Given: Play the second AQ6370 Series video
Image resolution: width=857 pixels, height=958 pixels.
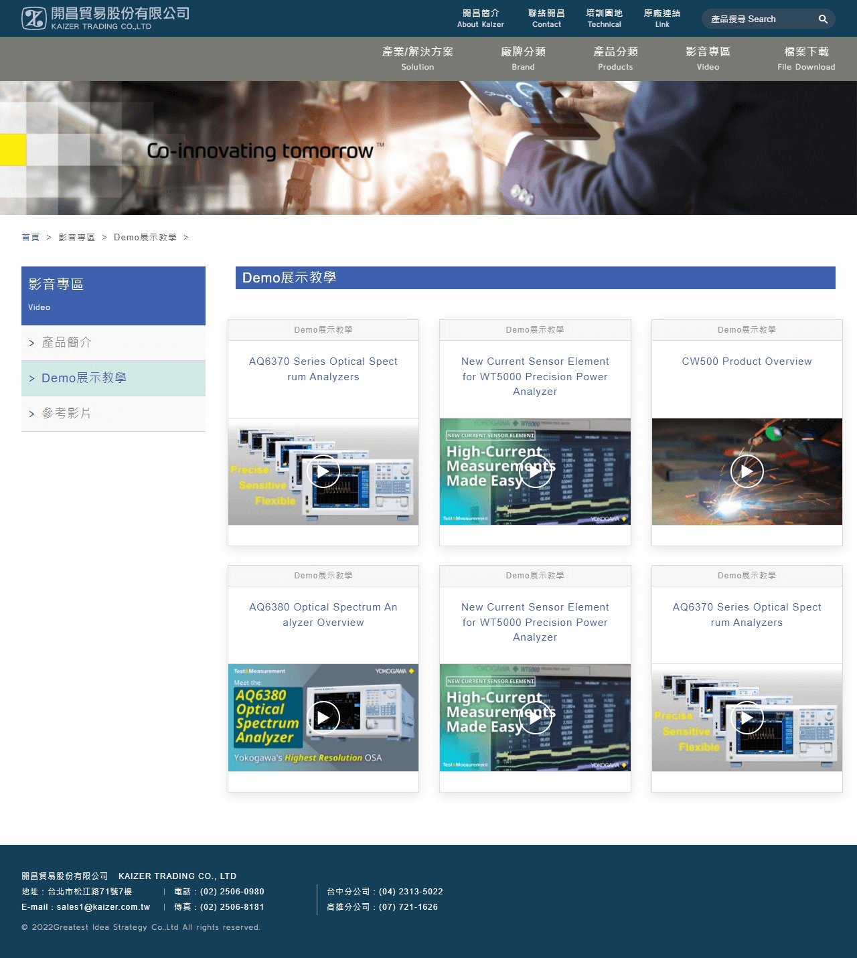Looking at the screenshot, I should coord(747,718).
